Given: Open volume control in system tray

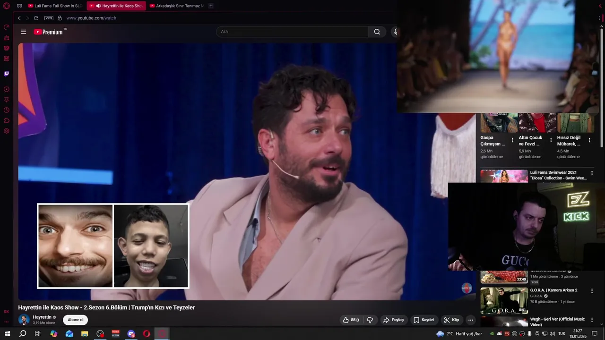Looking at the screenshot, I should point(552,334).
